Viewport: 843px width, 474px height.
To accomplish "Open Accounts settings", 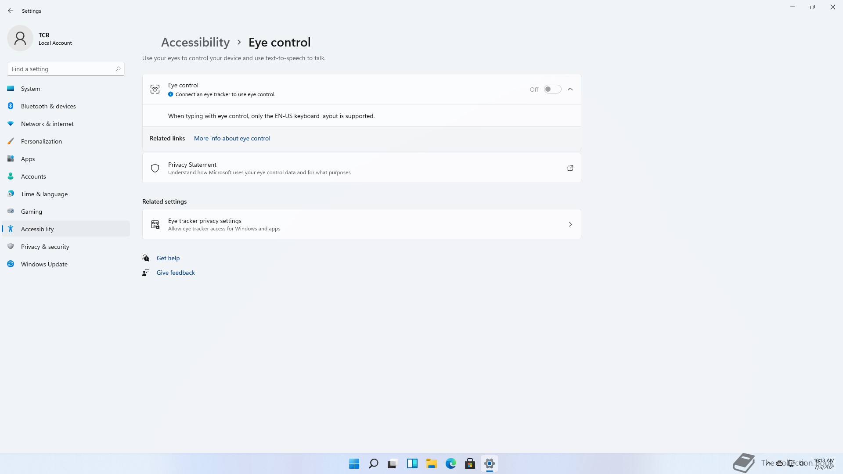I will click(x=66, y=176).
